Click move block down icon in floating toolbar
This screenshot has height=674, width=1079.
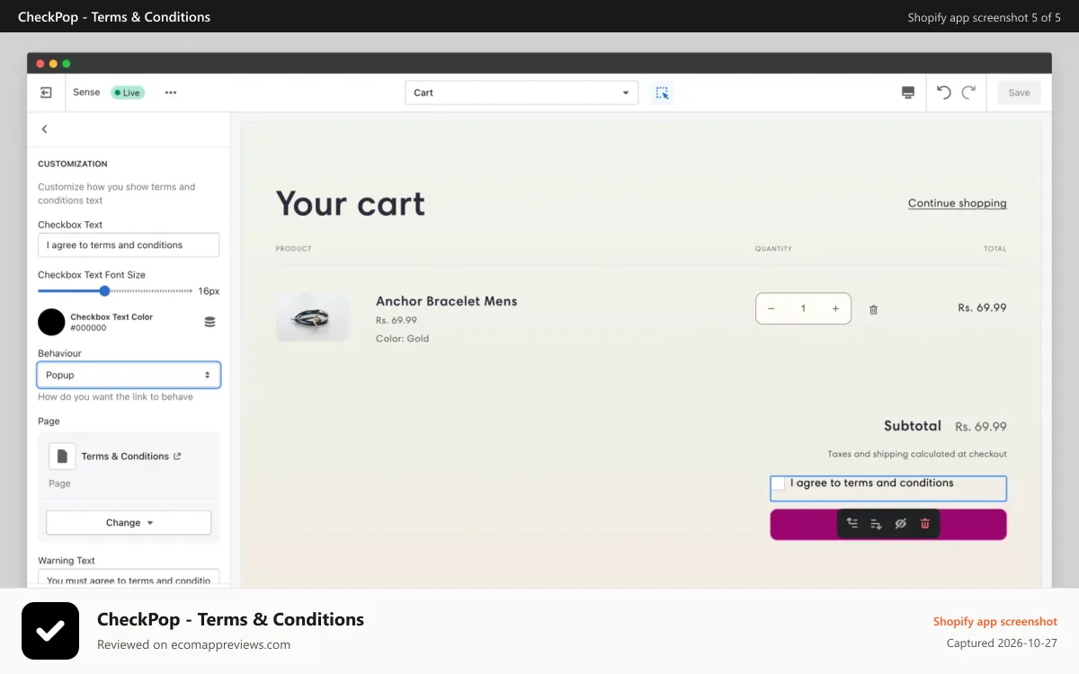[876, 523]
